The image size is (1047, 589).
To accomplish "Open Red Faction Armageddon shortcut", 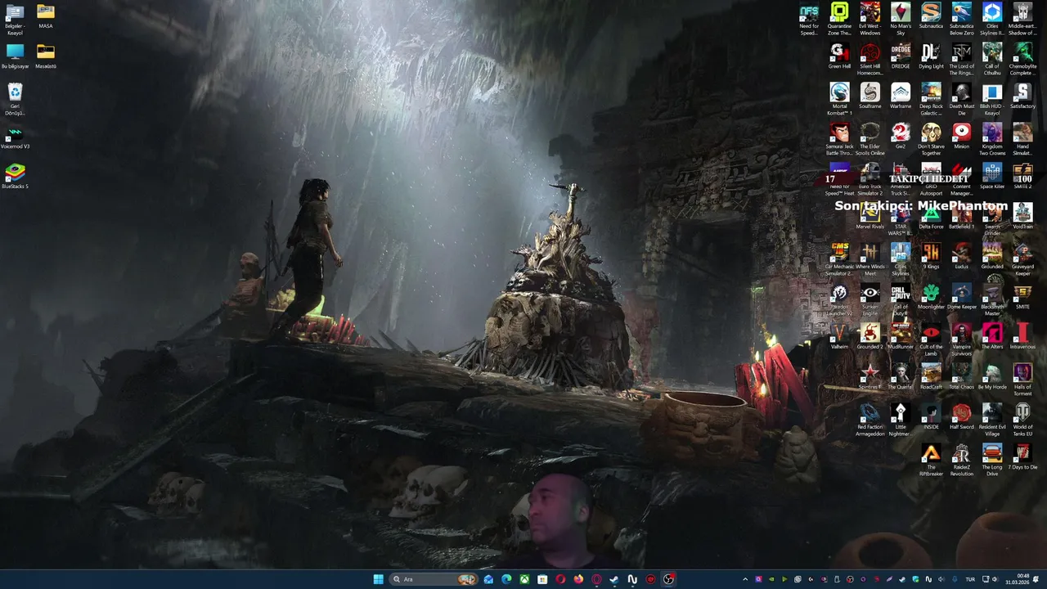I will [870, 419].
